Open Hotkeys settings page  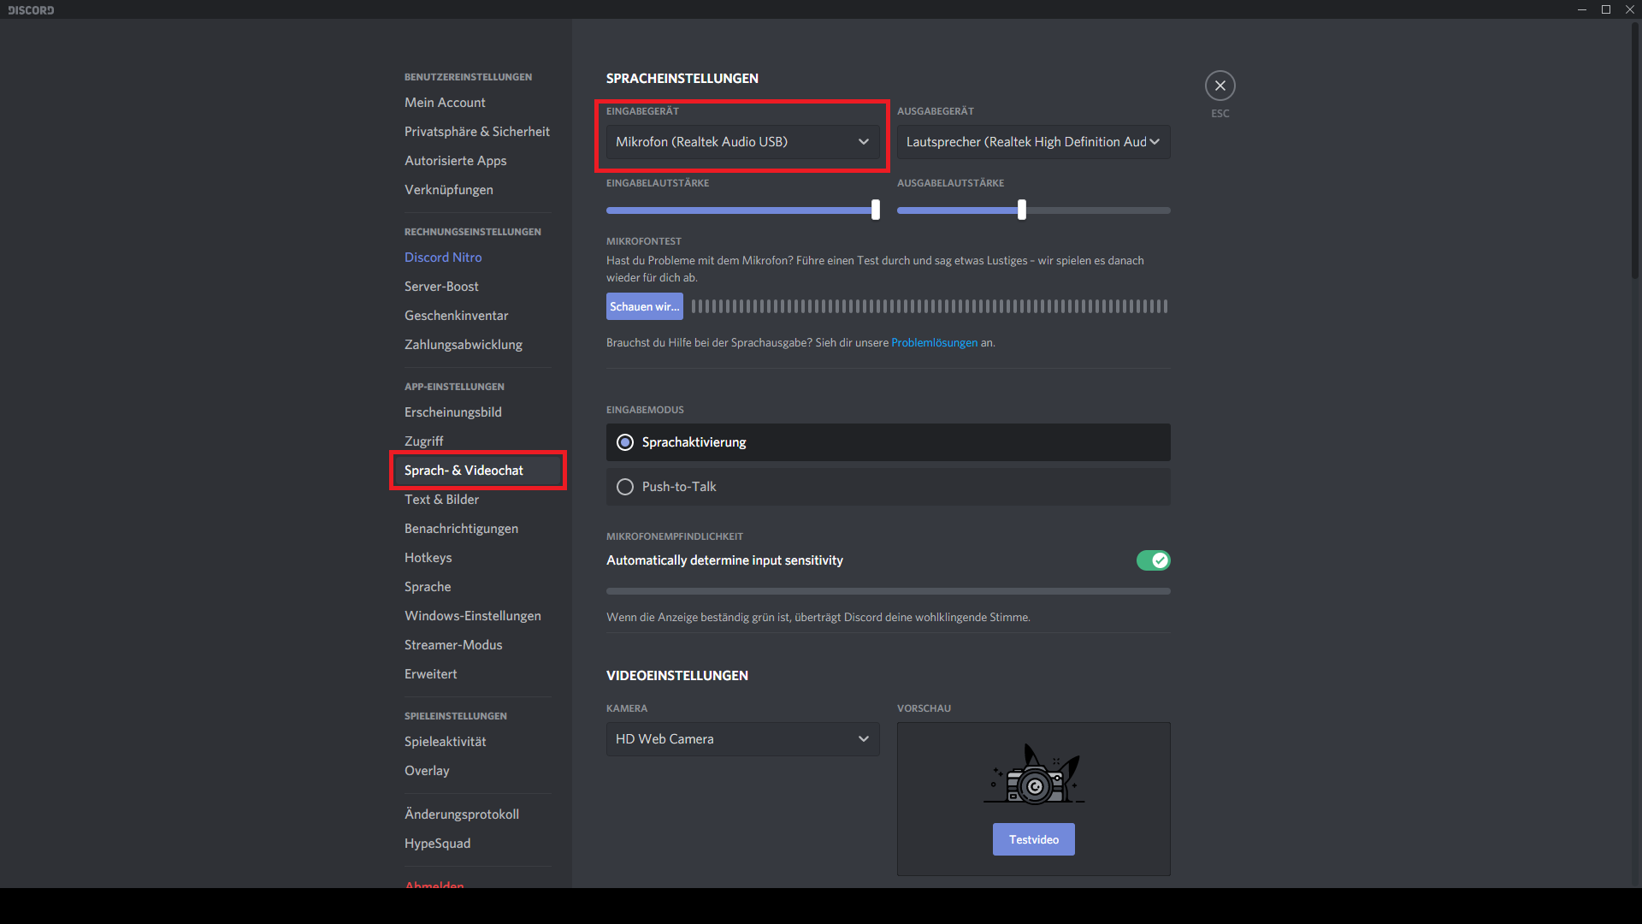(x=428, y=557)
